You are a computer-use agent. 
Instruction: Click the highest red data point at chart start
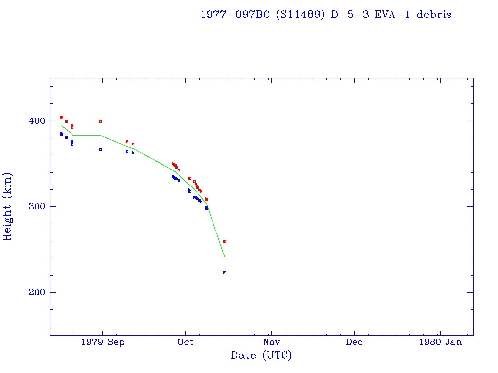click(x=62, y=118)
